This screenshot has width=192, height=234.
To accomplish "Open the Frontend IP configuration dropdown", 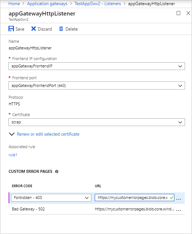I will 97,66.
